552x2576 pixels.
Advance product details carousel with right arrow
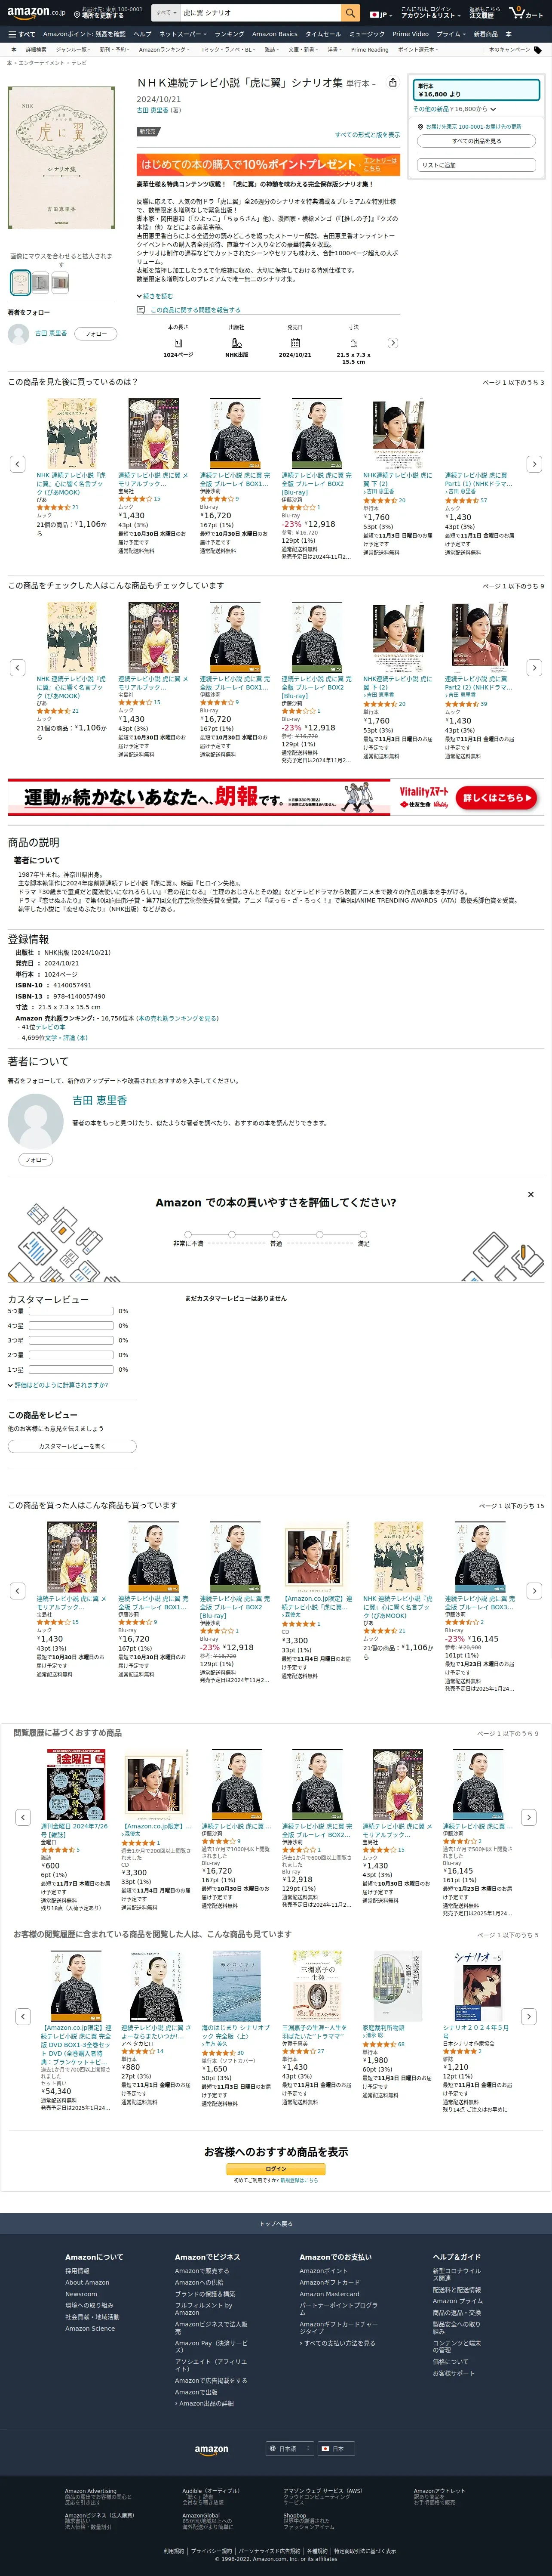tap(392, 343)
